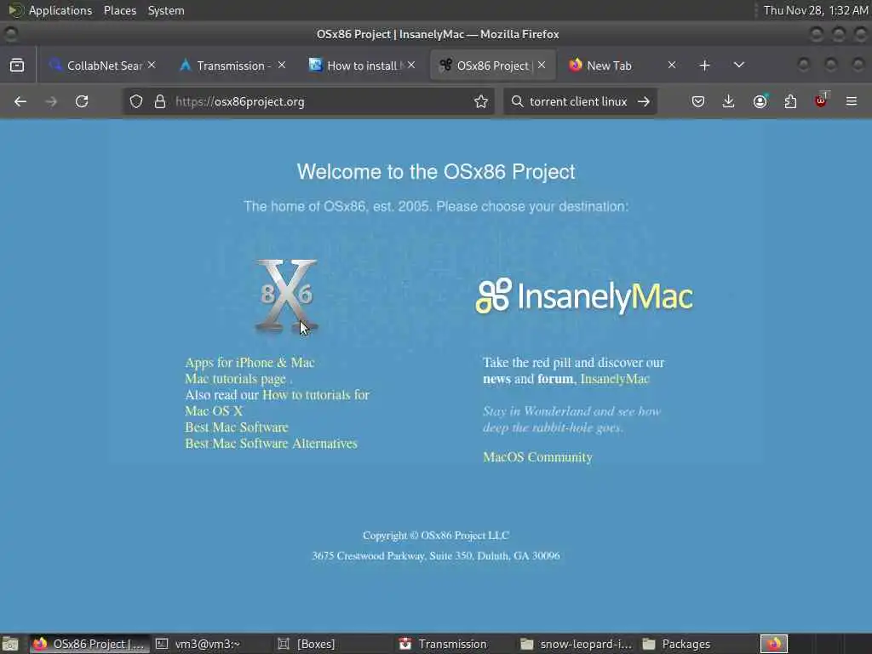
Task: Open Best Mac Software Alternatives link
Action: click(271, 443)
